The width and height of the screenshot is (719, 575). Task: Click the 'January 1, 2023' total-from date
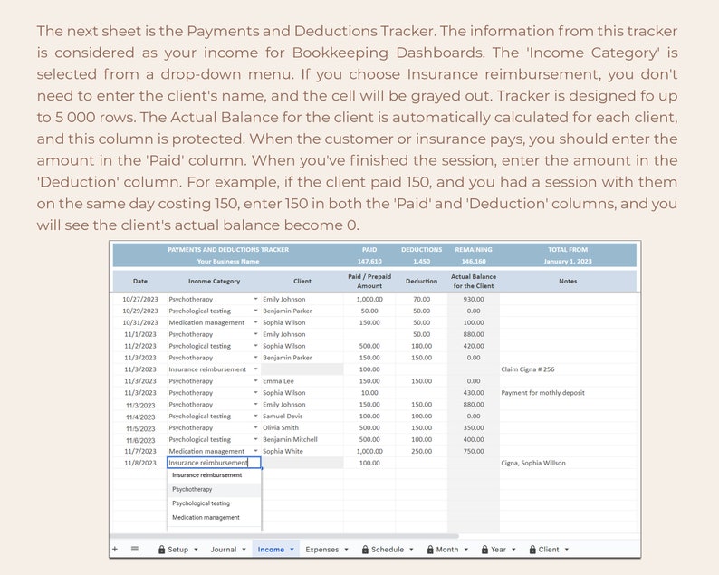(568, 262)
